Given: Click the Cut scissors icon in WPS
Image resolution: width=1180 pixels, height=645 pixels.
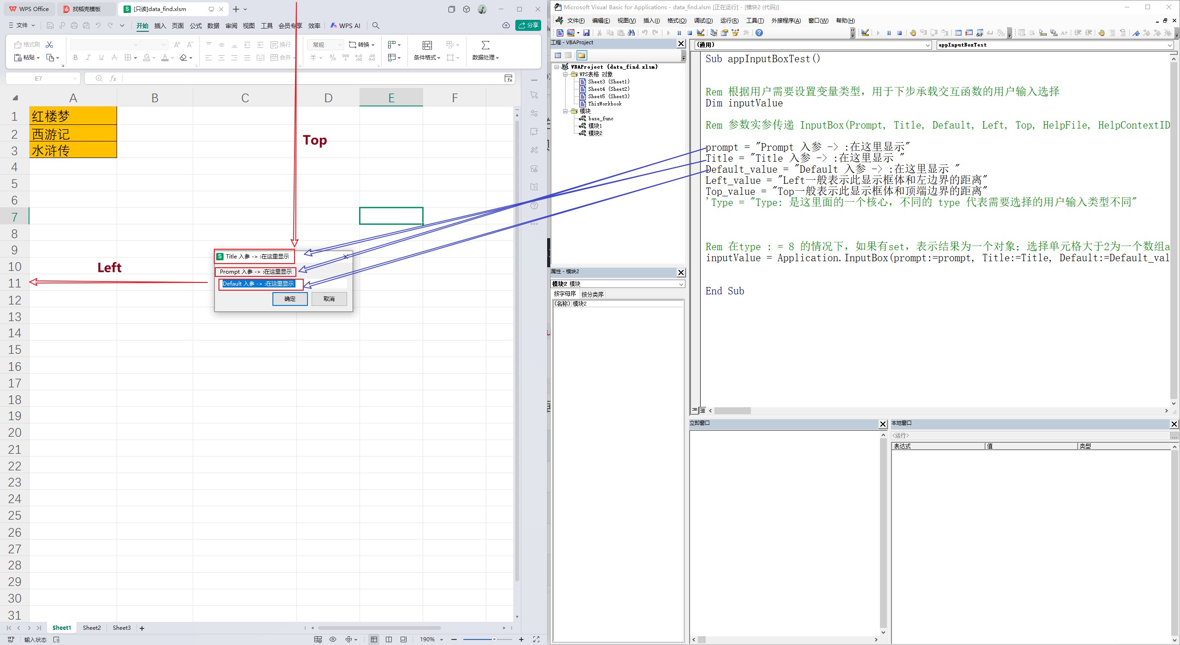Looking at the screenshot, I should (x=49, y=45).
